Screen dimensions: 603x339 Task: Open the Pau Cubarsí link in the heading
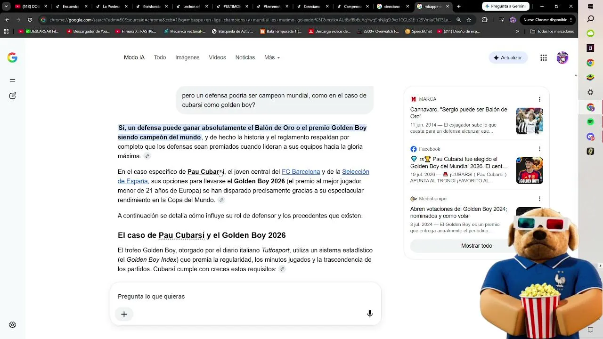[x=181, y=235]
